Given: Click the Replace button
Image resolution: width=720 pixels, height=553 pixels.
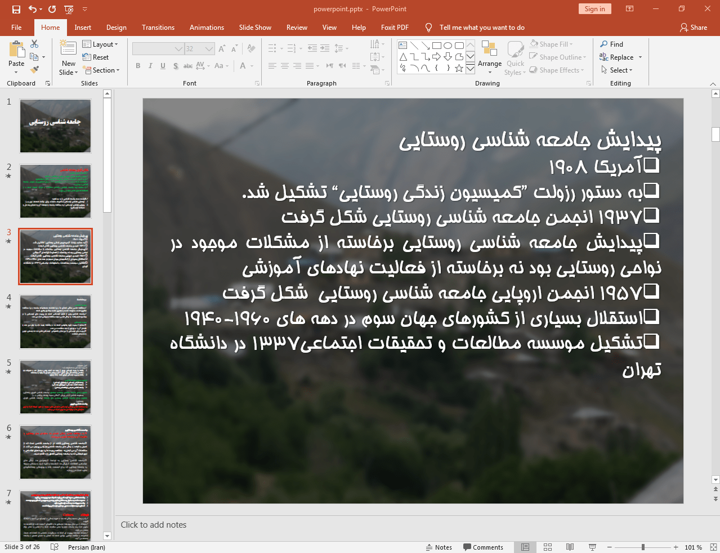Looking at the screenshot, I should [620, 57].
